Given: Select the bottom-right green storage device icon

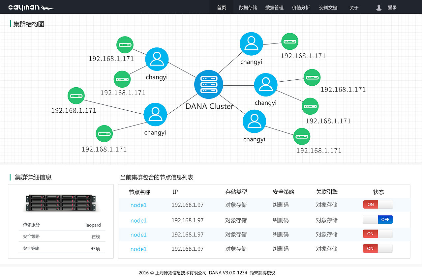Looking at the screenshot, I should [x=302, y=136].
